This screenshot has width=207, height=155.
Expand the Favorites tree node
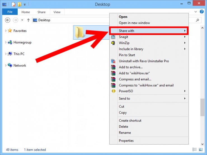(6, 31)
